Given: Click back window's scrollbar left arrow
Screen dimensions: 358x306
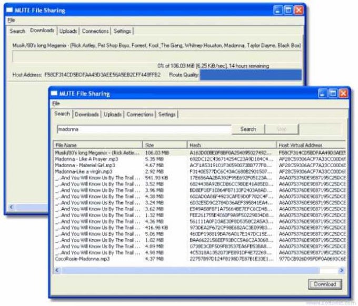Looking at the screenshot, I should point(12,207).
